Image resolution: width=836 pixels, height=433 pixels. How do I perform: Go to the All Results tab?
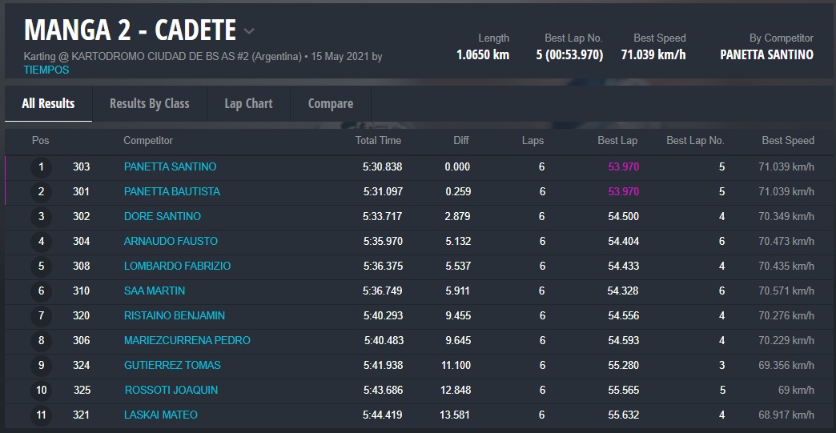[x=48, y=103]
